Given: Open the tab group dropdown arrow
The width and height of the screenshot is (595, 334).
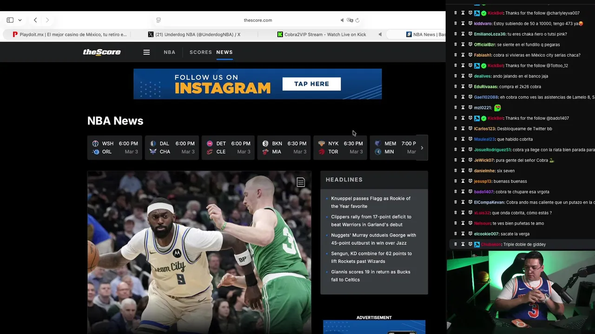Looking at the screenshot, I should click(20, 20).
